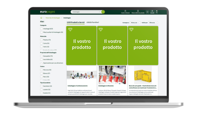Click the home icon in breadcrumb
This screenshot has height=115, width=197.
[41, 18]
